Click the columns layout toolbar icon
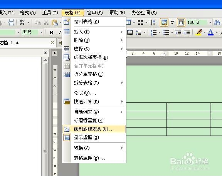Image resolution: width=222 pixels, height=176 pixels. click(140, 22)
